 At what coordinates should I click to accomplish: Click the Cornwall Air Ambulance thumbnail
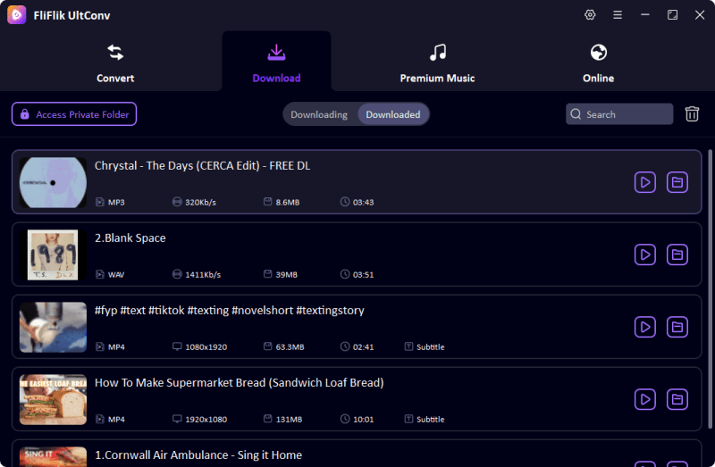click(x=53, y=457)
